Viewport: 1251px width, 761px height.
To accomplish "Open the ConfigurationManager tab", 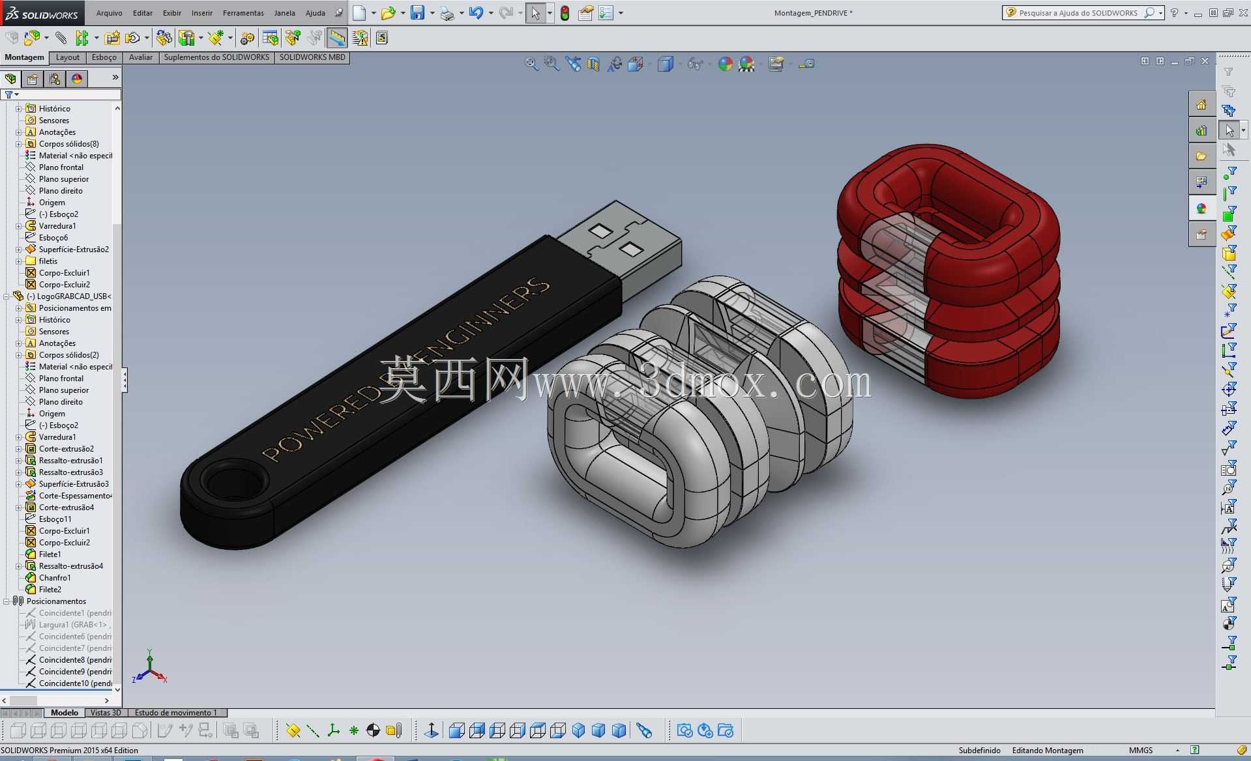I will click(x=55, y=79).
